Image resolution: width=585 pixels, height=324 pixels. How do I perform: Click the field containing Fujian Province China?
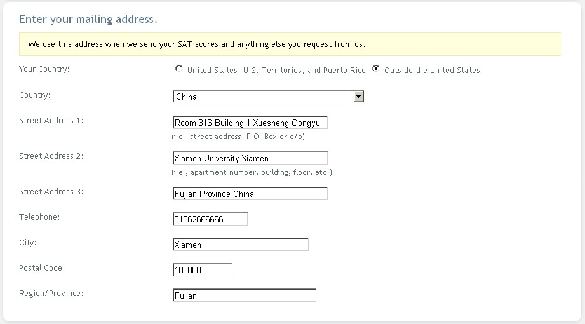[250, 194]
